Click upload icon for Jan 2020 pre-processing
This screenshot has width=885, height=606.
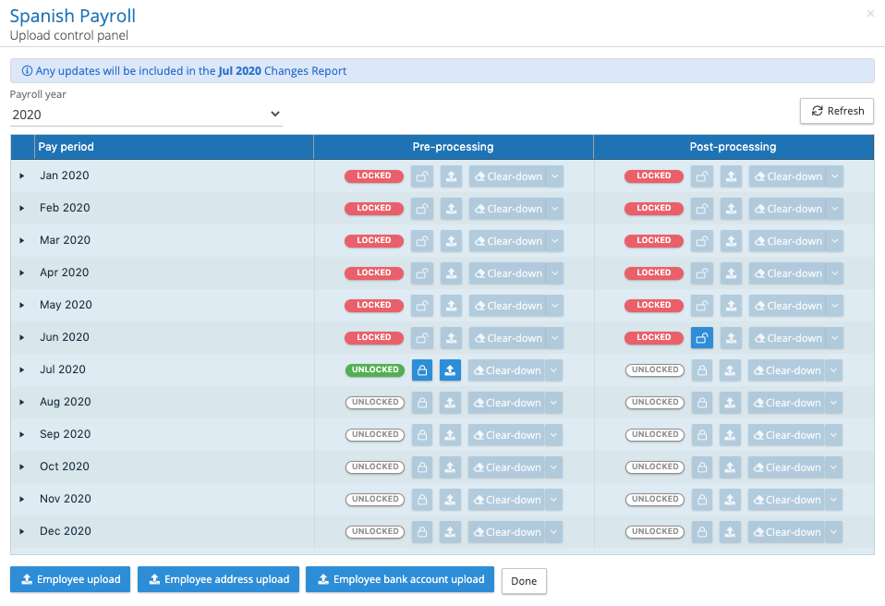pyautogui.click(x=451, y=176)
